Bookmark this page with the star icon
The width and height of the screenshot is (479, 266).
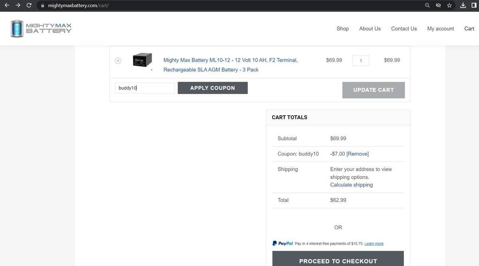coord(449,5)
